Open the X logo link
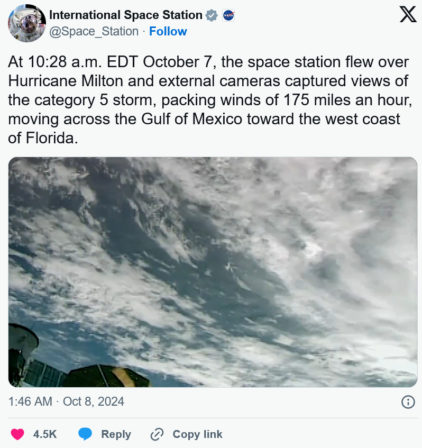The image size is (422, 448). click(408, 15)
